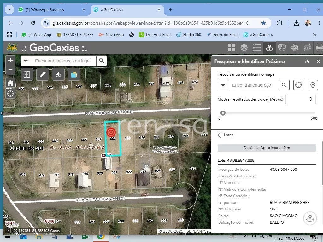Zoom in on the map
Image resolution: width=323 pixels, height=242 pixels.
click(10, 60)
